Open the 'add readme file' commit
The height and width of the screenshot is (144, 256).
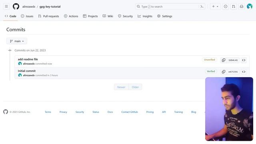click(x=28, y=59)
